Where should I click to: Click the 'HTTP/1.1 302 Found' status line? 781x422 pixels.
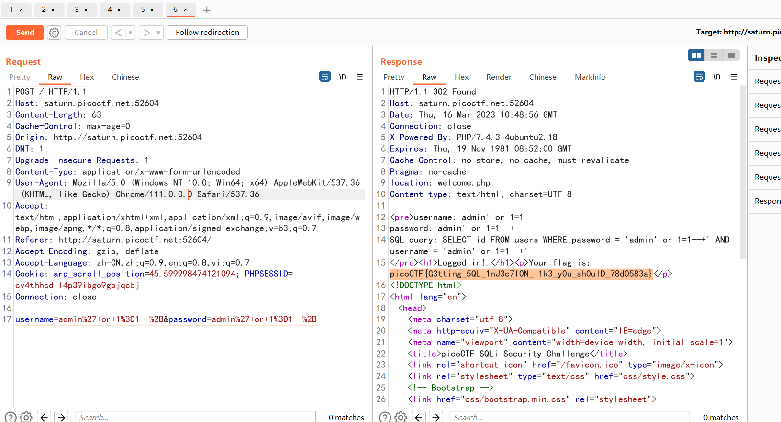tap(433, 92)
